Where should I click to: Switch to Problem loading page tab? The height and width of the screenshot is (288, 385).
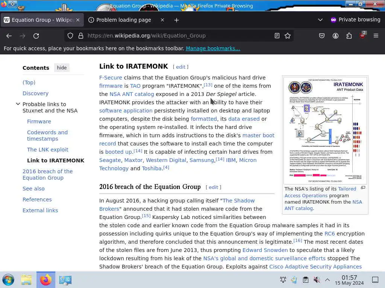click(123, 20)
